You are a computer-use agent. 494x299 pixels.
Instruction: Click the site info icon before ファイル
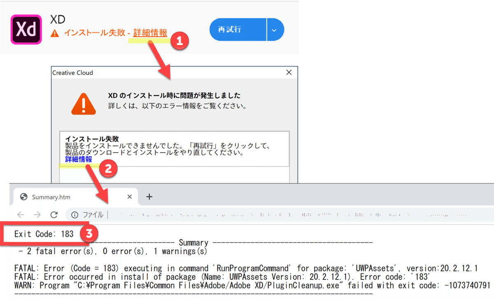coord(74,214)
